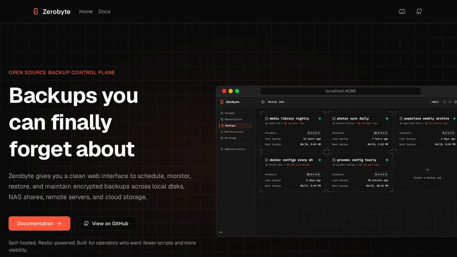The height and width of the screenshot is (257, 457).
Task: Open the Discord icon link
Action: pos(402,12)
